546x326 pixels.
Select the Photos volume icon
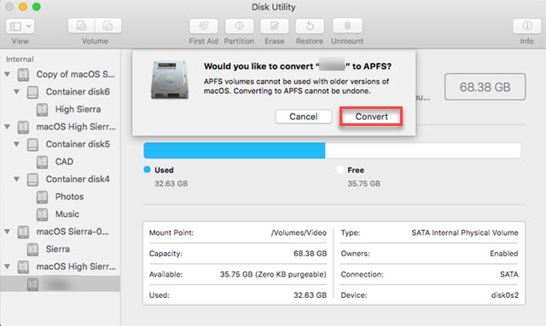42,197
